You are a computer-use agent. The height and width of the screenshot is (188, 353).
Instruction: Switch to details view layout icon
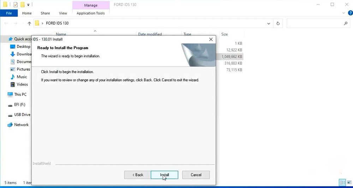[342, 182]
